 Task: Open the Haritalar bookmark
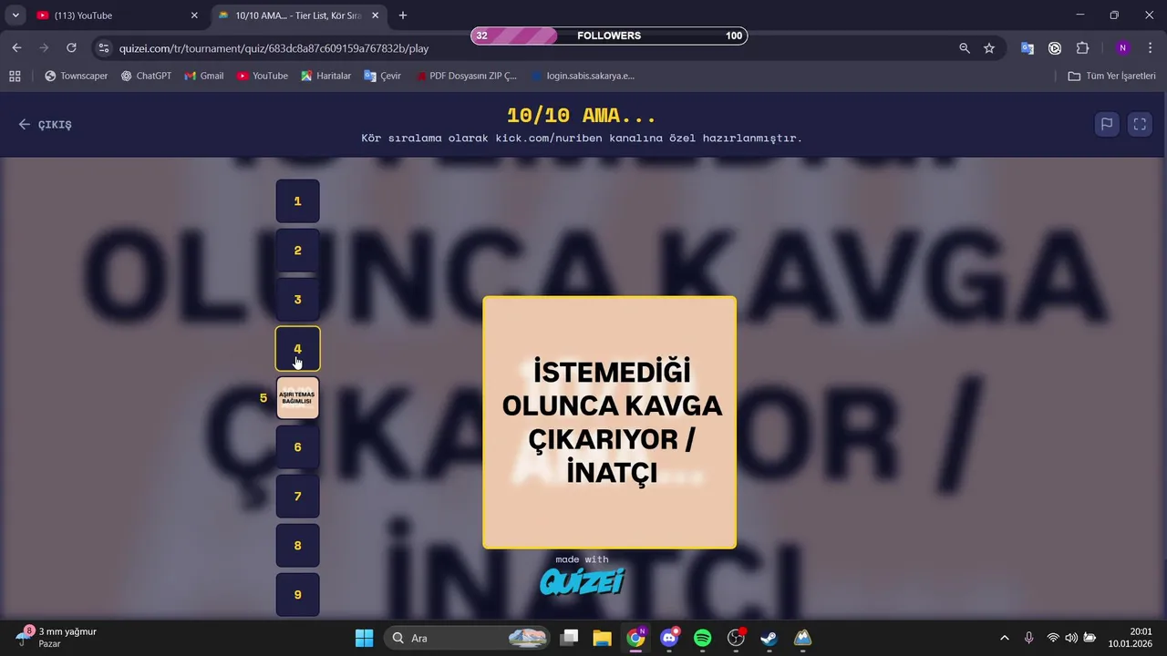[x=325, y=76]
